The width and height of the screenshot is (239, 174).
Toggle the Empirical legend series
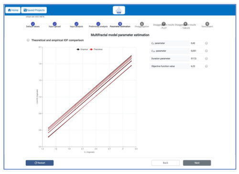click(x=82, y=49)
